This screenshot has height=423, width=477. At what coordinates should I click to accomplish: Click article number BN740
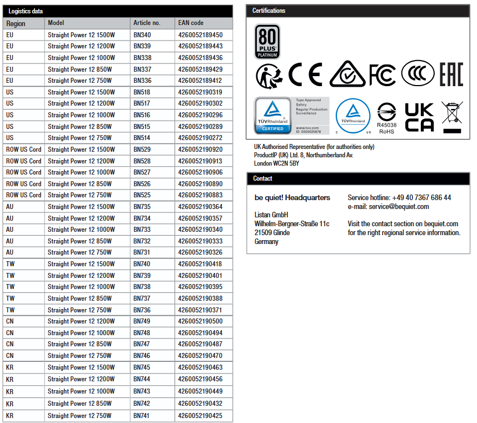pos(142,263)
